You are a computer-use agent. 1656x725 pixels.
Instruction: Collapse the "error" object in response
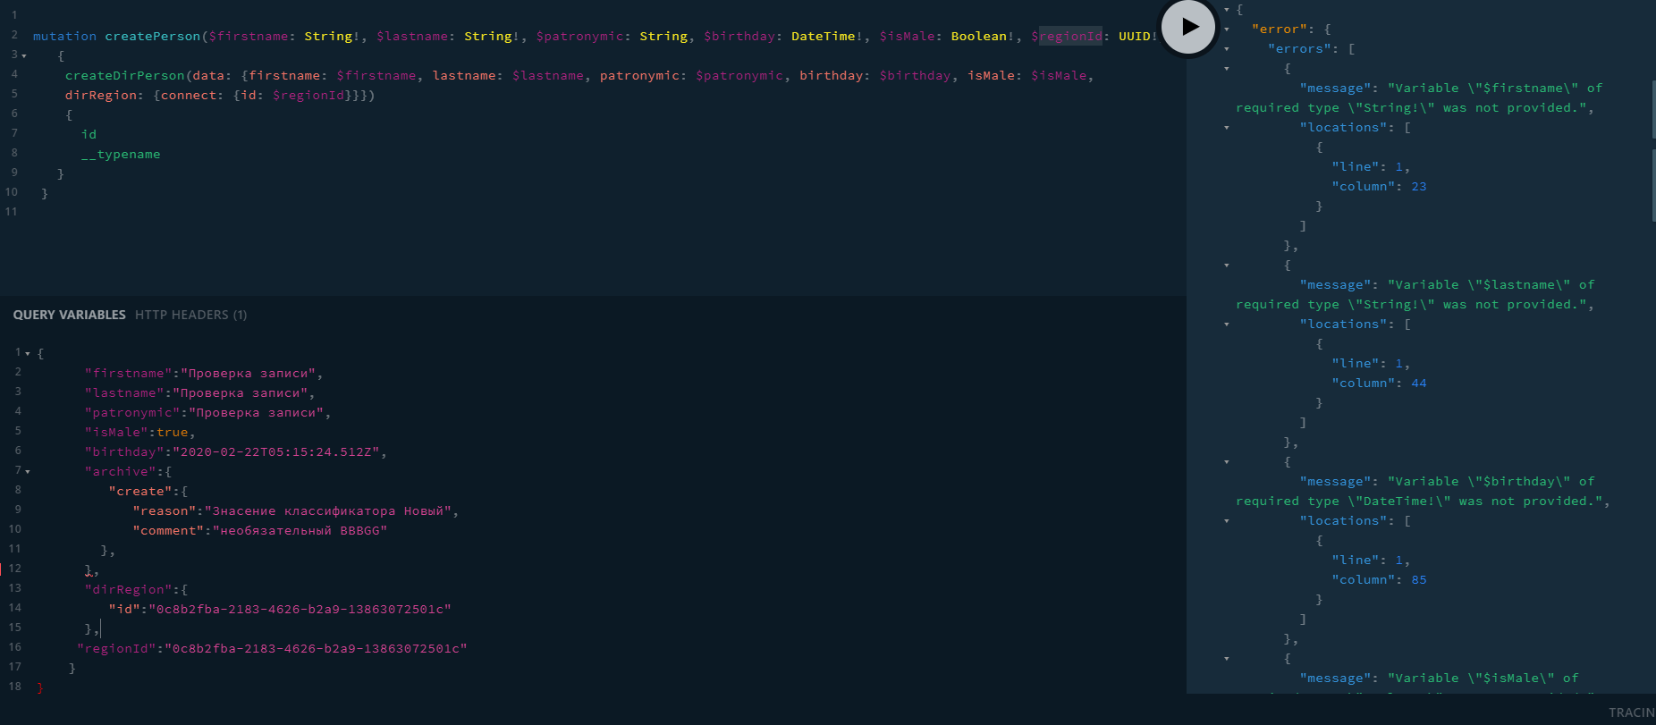(1227, 30)
